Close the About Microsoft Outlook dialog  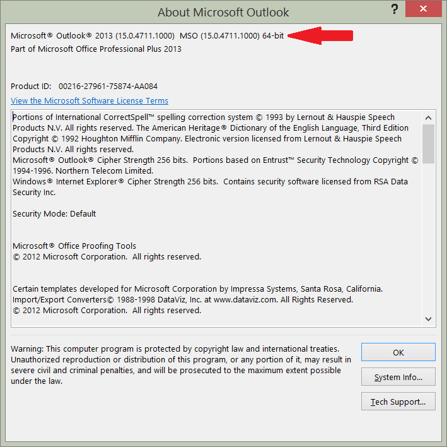pos(423,9)
